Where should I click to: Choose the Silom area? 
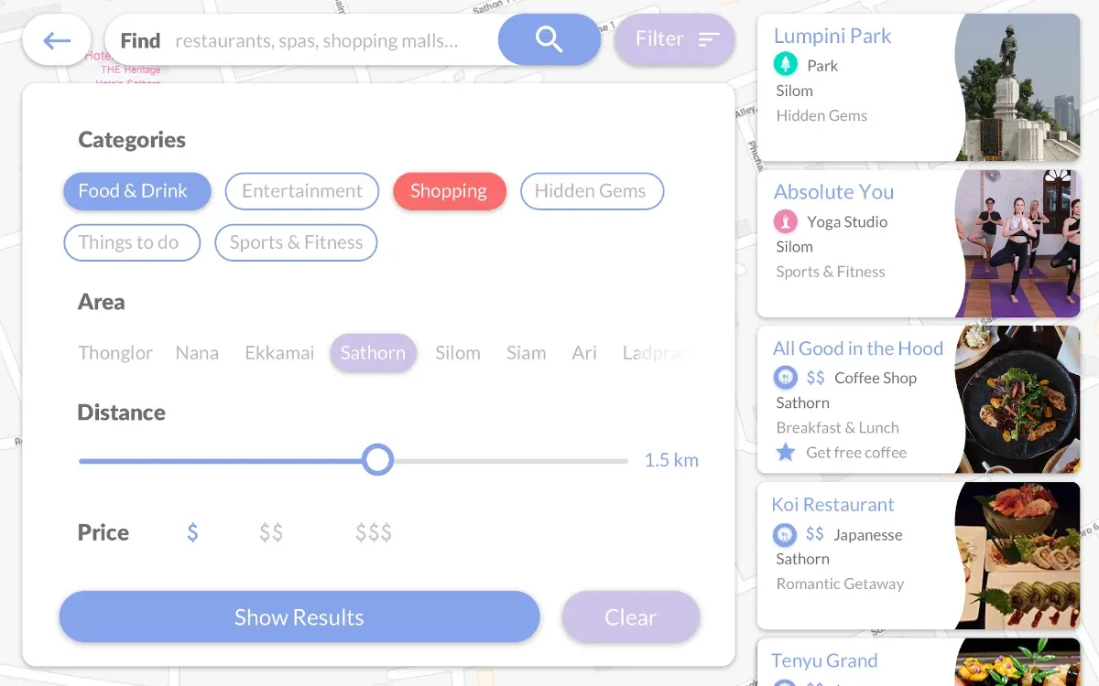458,353
